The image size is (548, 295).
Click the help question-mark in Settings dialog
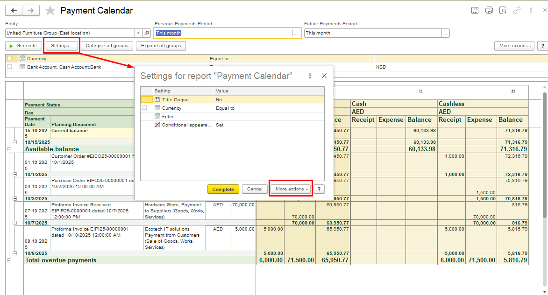(319, 189)
